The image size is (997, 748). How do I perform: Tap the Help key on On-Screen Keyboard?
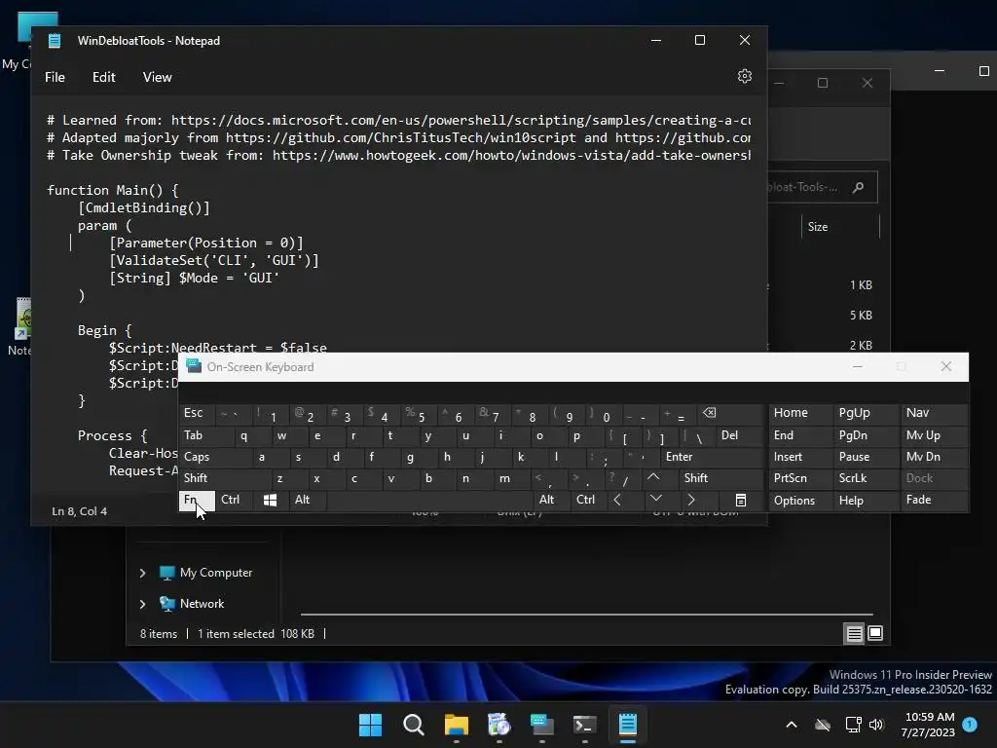(866, 501)
